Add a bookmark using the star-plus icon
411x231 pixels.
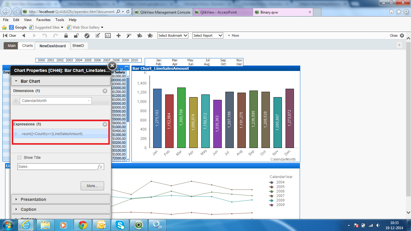140,35
